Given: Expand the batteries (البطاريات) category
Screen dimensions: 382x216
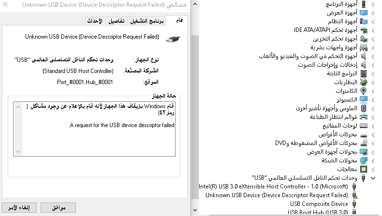Looking at the screenshot, I should [373, 83].
